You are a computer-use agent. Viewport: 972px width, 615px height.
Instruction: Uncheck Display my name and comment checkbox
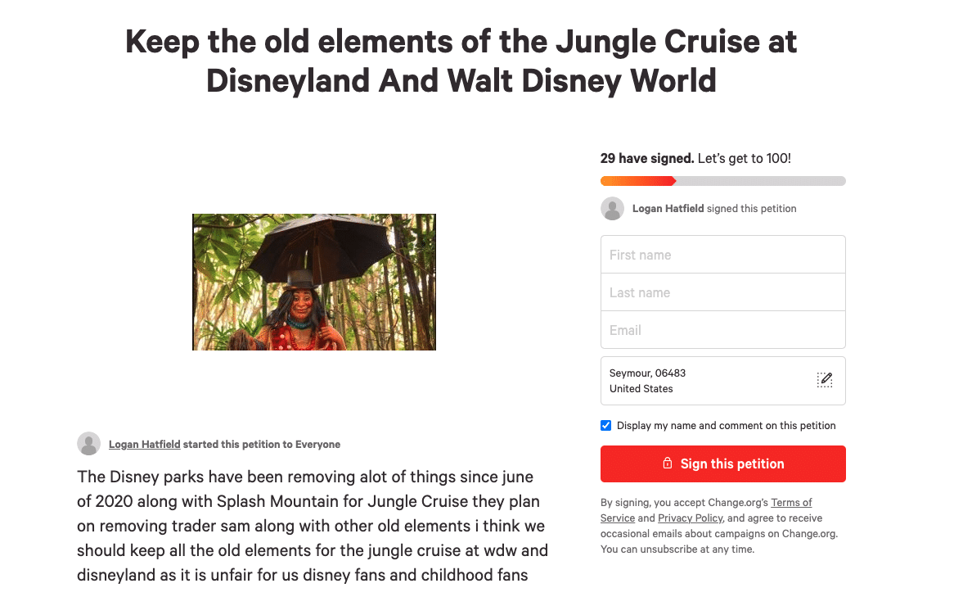tap(605, 425)
